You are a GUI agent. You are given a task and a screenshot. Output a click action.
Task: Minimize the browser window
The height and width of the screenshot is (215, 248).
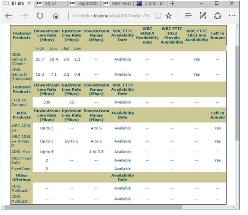201,3
